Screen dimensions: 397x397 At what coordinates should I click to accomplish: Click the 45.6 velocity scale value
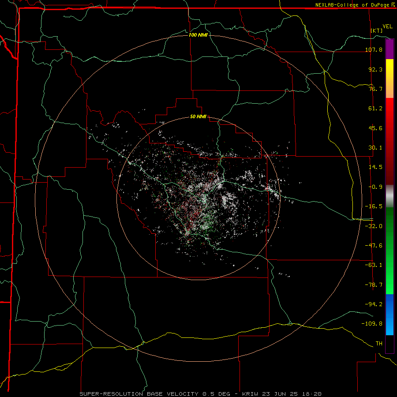375,128
